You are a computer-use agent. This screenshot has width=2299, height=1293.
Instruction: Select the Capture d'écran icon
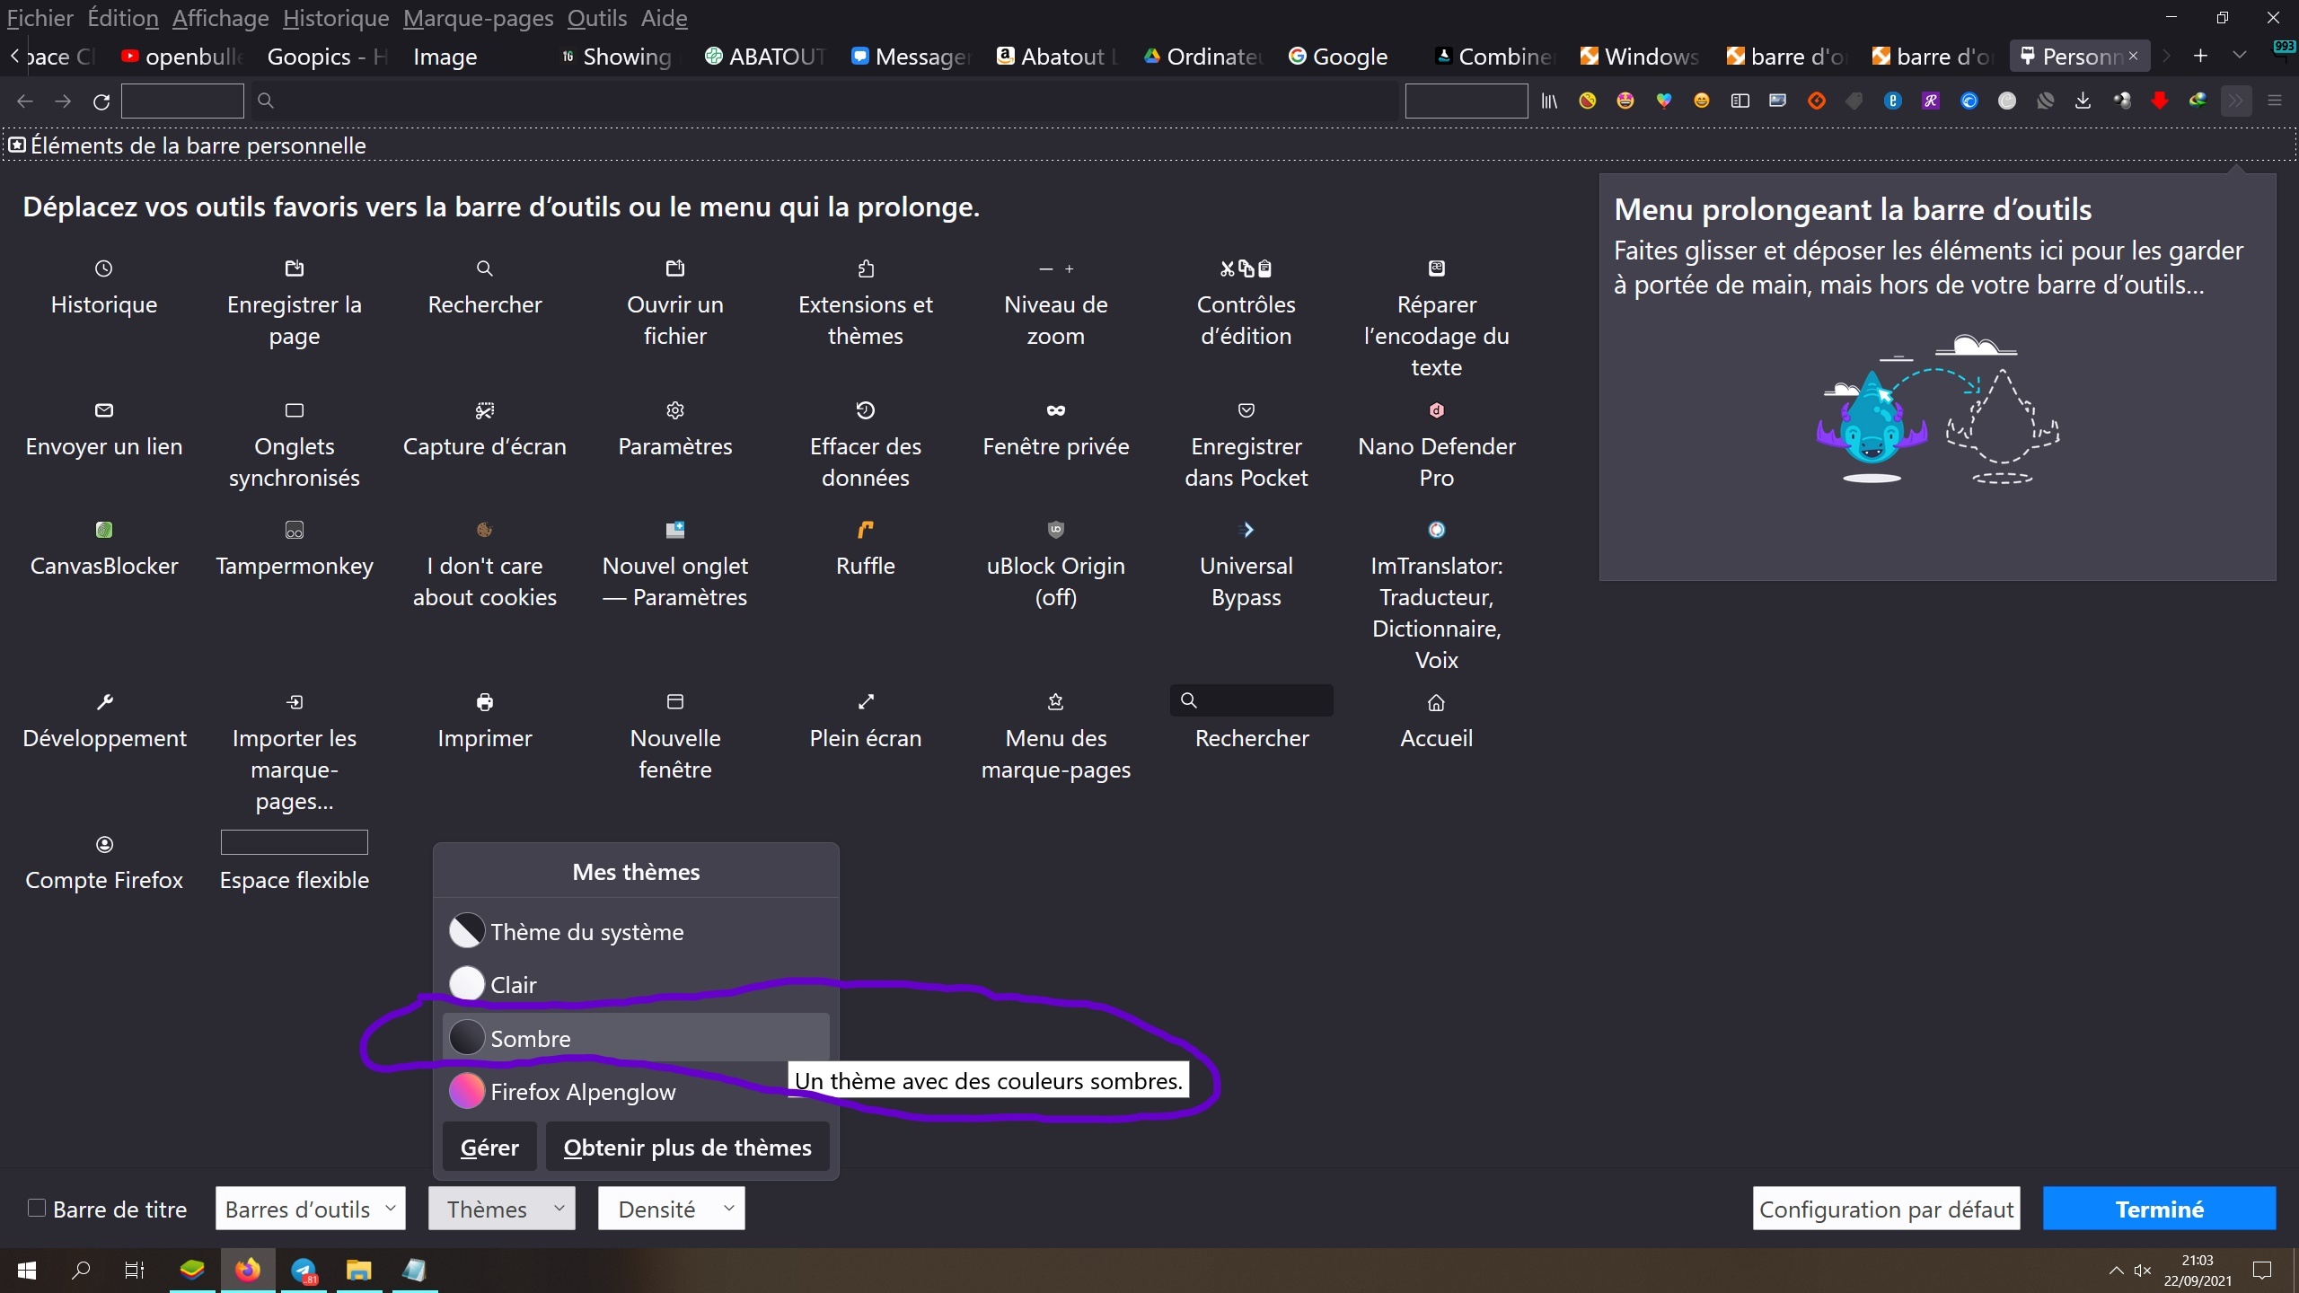click(484, 410)
